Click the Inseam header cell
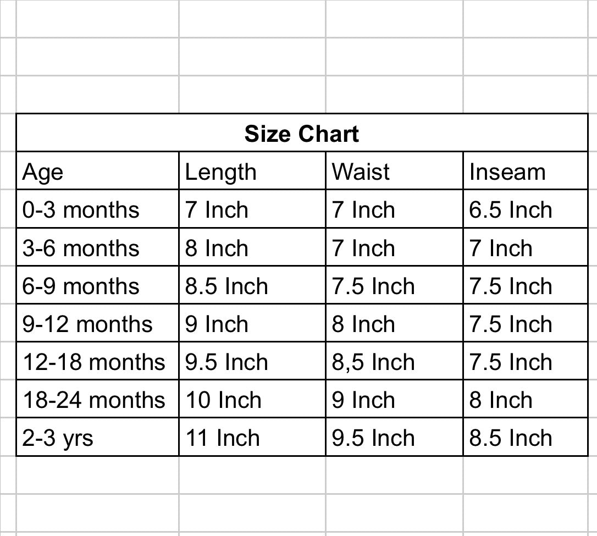The height and width of the screenshot is (536, 597). (x=526, y=170)
